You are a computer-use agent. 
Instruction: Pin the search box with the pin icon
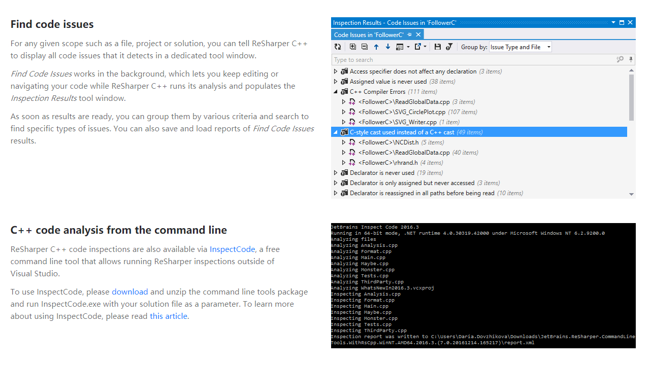coord(631,59)
